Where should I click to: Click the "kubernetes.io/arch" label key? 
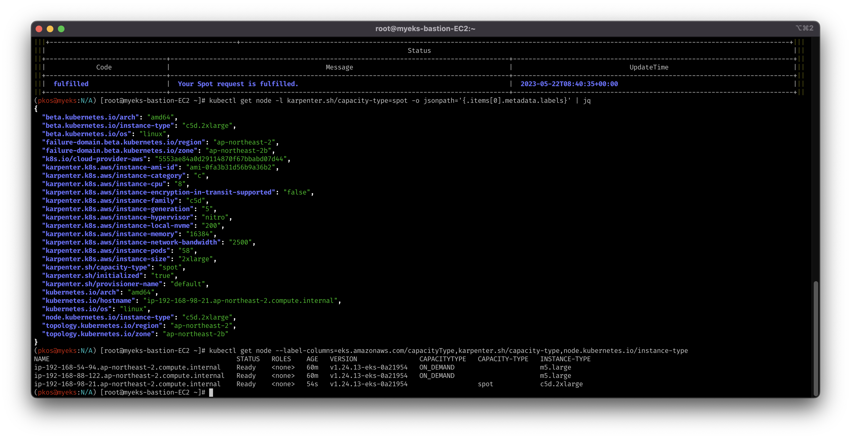pos(81,292)
